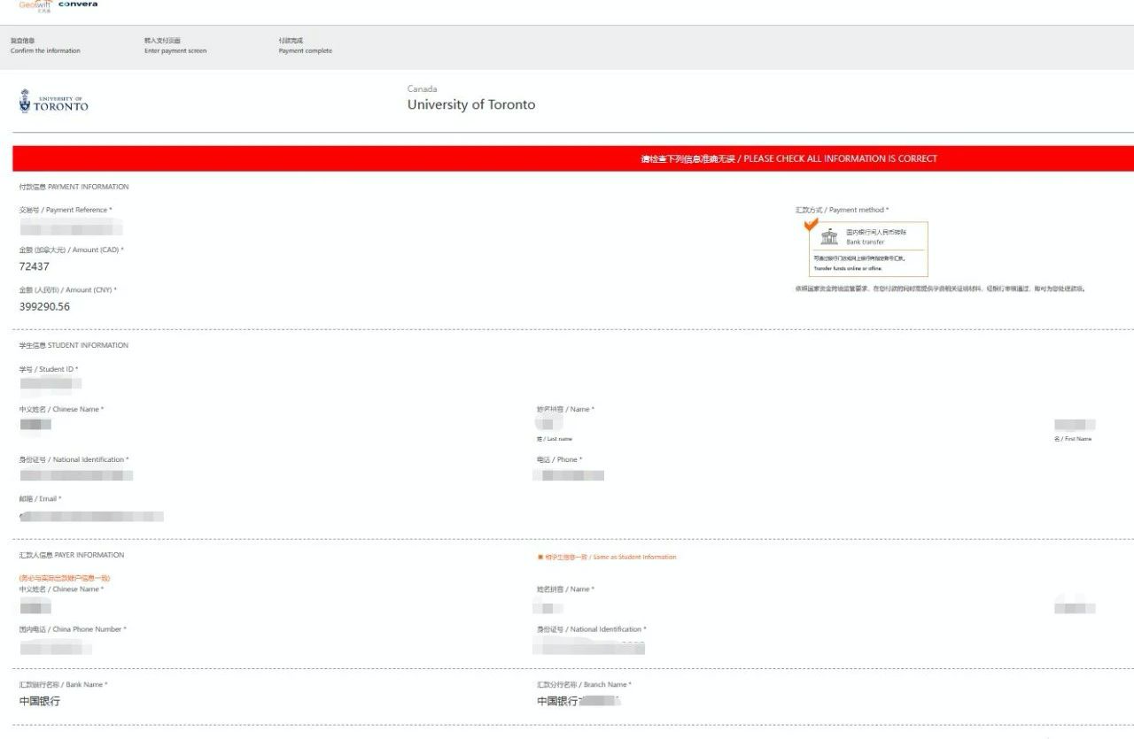Screen dimensions: 1134x739
Task: Click the 'Bank Name *' label
Action: click(63, 684)
